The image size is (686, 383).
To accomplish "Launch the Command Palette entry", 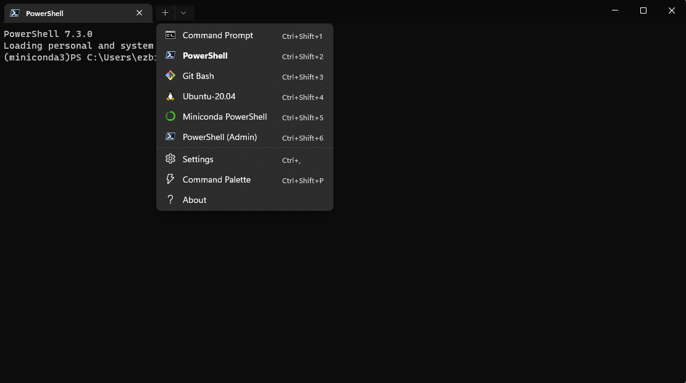I will (x=217, y=179).
